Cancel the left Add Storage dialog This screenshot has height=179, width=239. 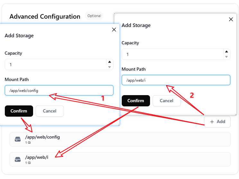coord(50,111)
